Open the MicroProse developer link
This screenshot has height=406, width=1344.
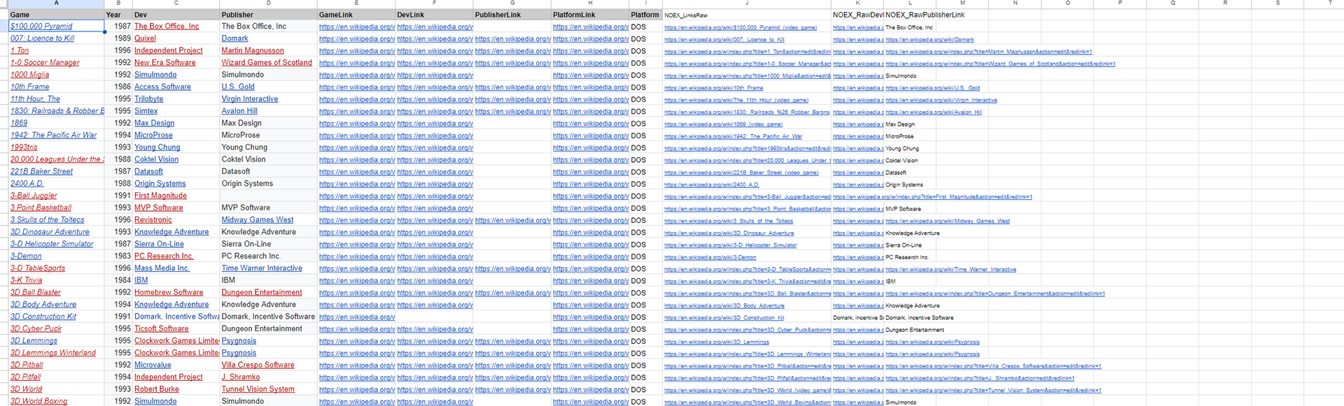153,135
